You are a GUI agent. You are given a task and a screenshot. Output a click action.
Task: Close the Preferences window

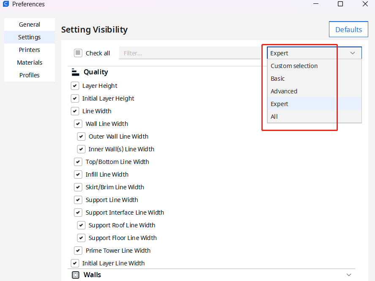click(365, 4)
